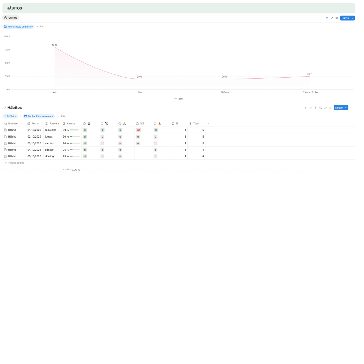Click the page icon of the 04/10/2025 row
364x364 pixels.
tap(5, 150)
